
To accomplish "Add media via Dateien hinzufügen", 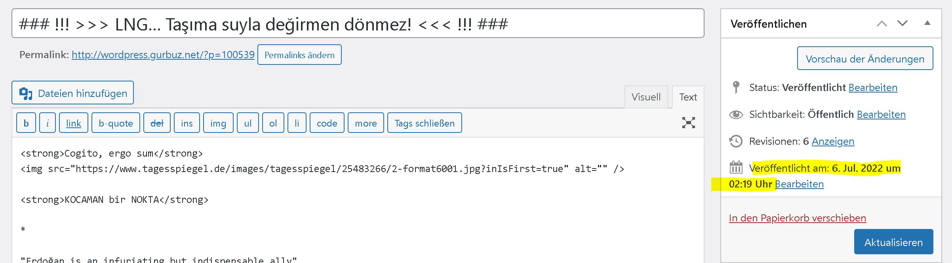I will 73,93.
